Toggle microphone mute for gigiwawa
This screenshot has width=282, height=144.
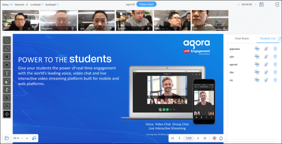pos(266,49)
